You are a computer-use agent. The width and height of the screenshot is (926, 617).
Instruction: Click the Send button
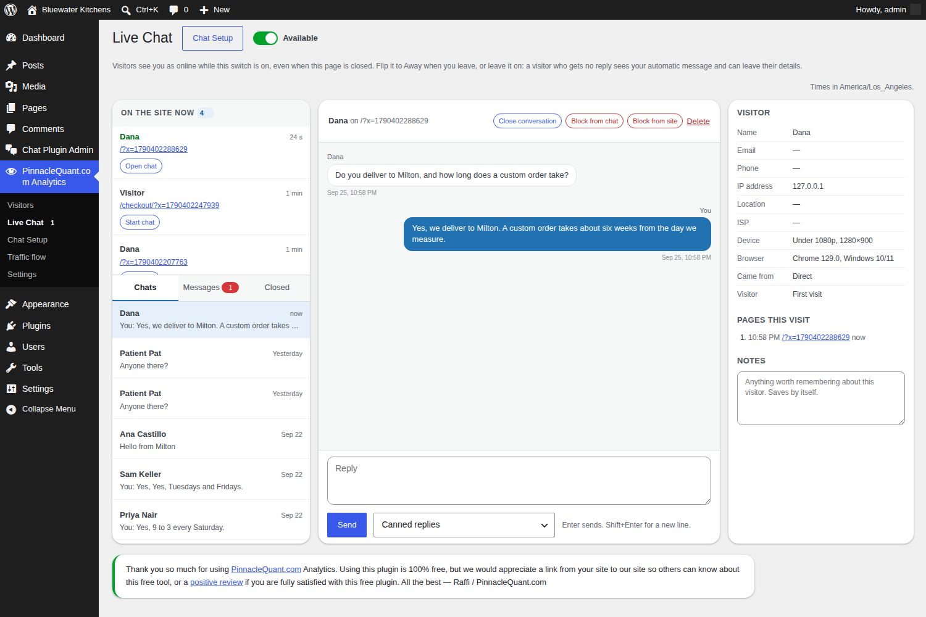point(347,525)
